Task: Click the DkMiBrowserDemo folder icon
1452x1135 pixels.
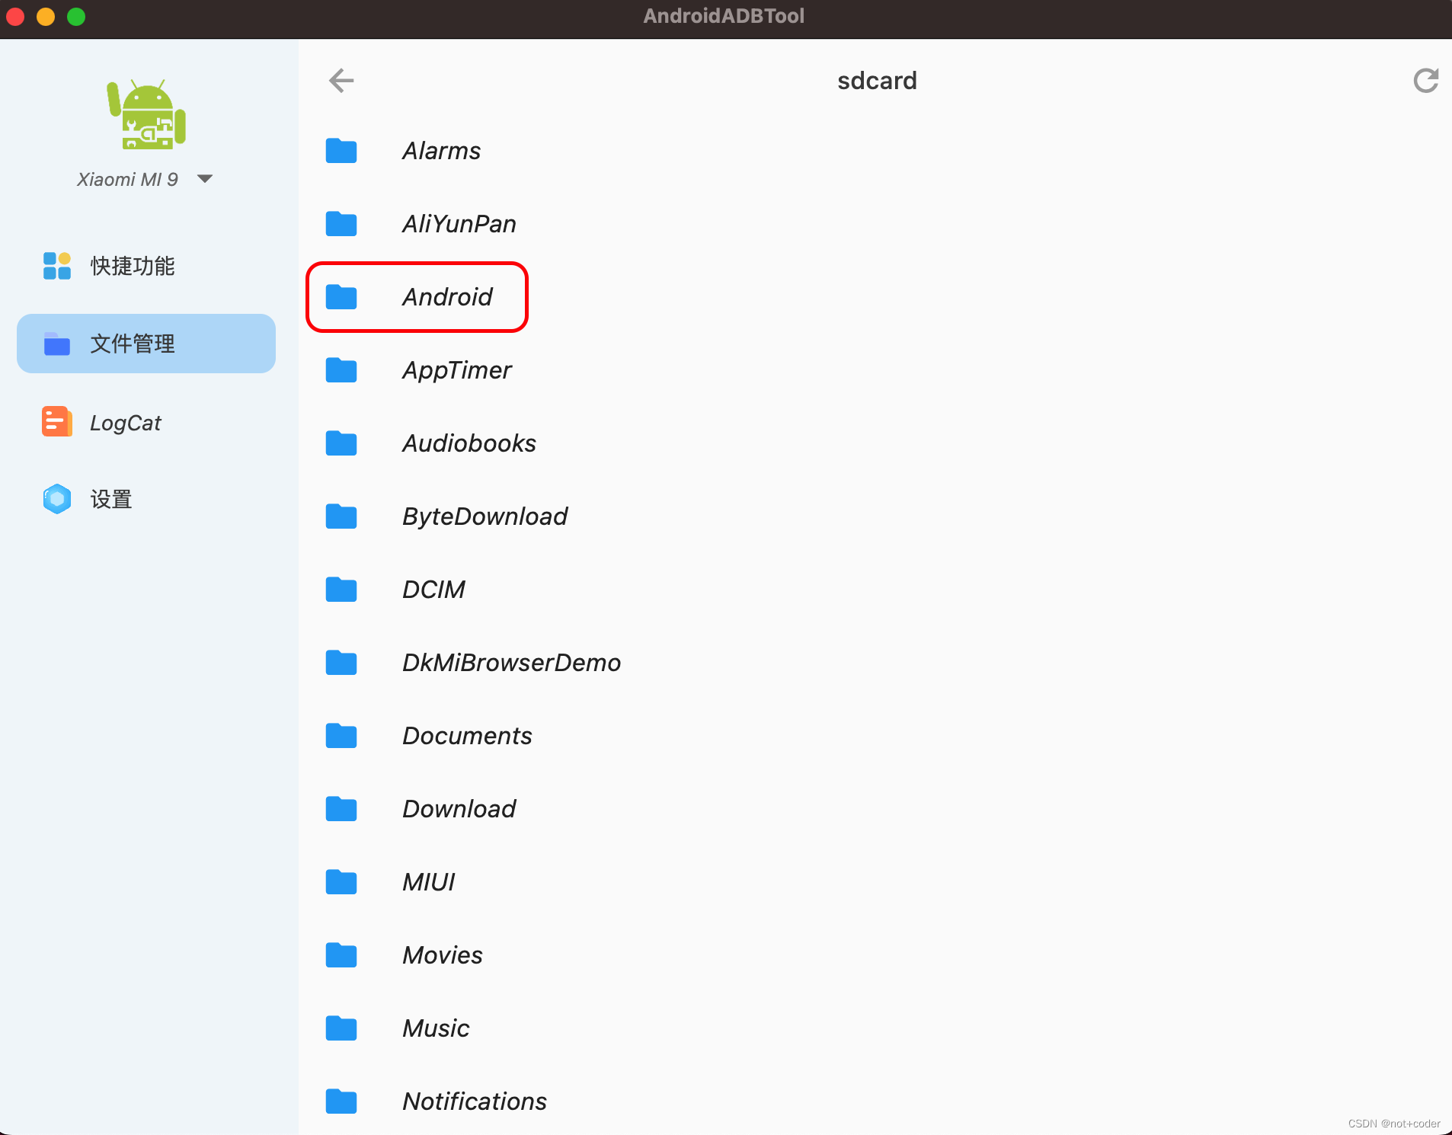Action: (341, 663)
